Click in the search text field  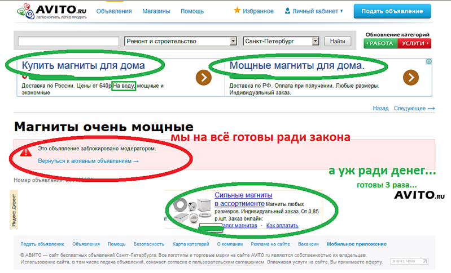(x=68, y=41)
